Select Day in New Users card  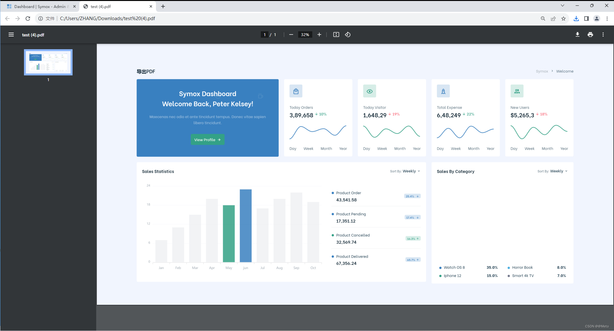[x=514, y=149]
